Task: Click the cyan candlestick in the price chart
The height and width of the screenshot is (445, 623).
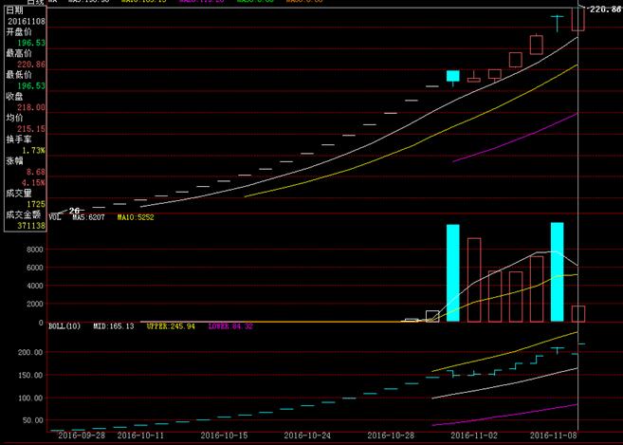Action: click(453, 76)
